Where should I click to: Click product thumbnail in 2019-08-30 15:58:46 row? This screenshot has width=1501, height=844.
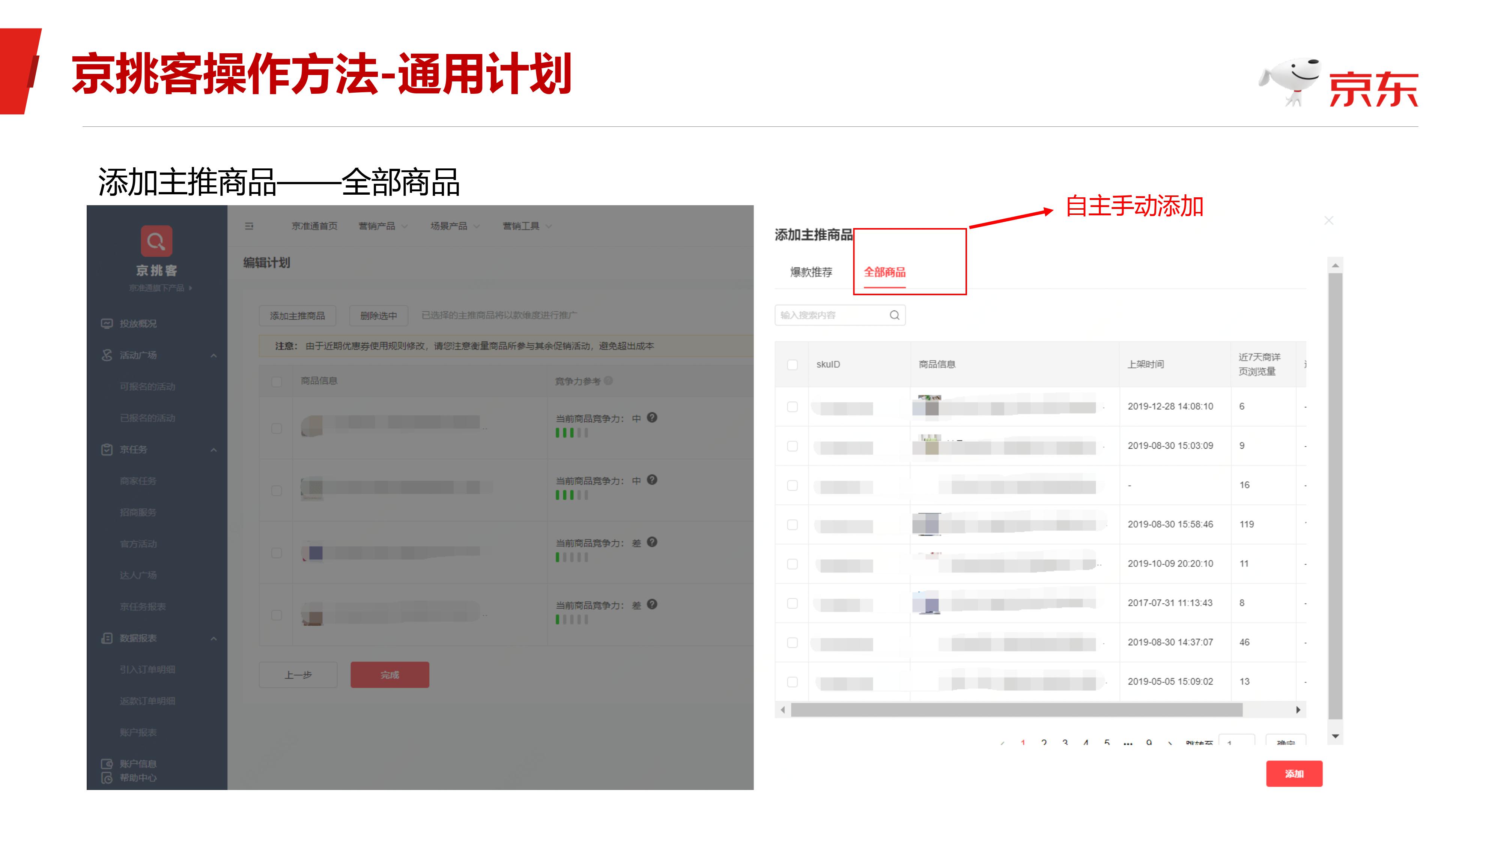click(926, 524)
